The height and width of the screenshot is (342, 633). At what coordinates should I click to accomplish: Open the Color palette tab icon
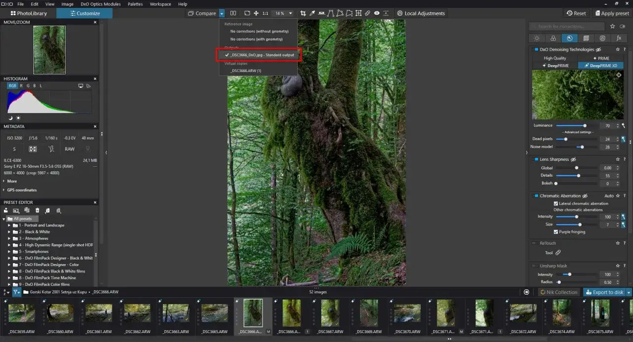click(553, 38)
